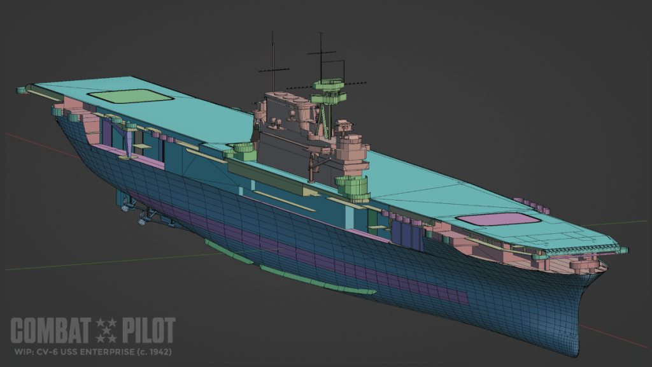The image size is (652, 367).
Task: Pick the green radar platform atop the tripod mast
Action: coord(327,84)
